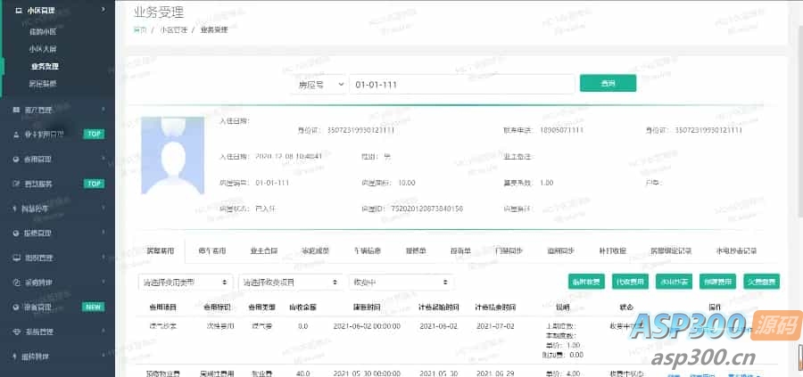Open the 房屋号 search type dropdown
The image size is (803, 377).
tap(319, 84)
